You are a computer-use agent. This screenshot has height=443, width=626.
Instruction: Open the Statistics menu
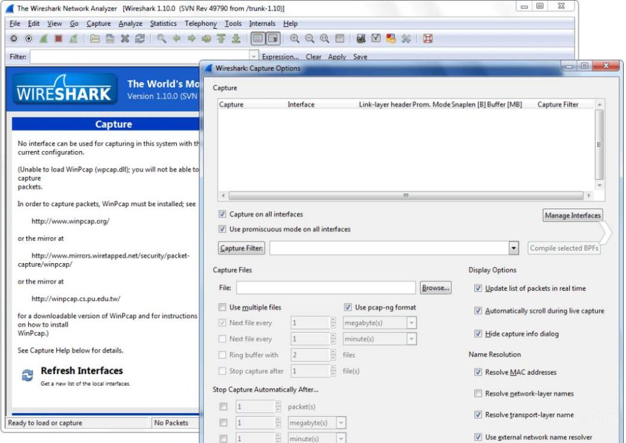coord(163,24)
